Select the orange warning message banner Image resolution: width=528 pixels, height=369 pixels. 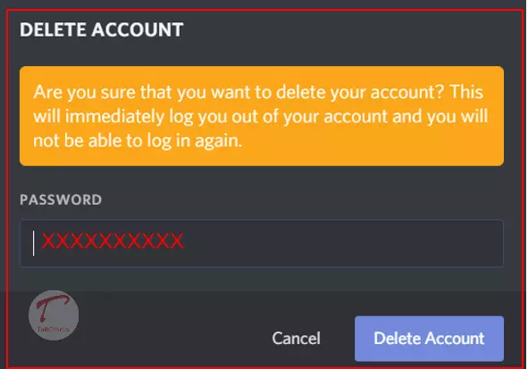(x=262, y=116)
